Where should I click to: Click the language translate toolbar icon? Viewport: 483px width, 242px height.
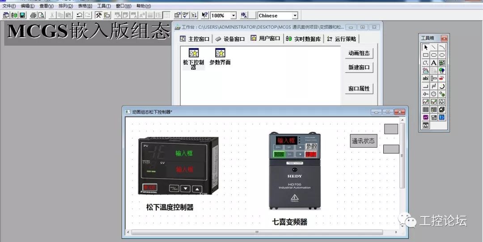pyautogui.click(x=244, y=15)
